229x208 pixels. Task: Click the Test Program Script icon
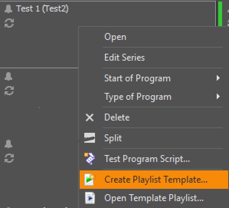click(90, 158)
